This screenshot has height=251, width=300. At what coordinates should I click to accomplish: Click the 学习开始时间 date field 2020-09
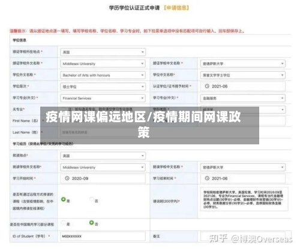pyautogui.click(x=103, y=179)
